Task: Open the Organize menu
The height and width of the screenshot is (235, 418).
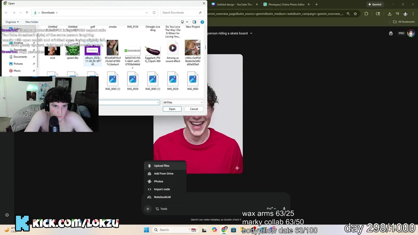Action: [x=12, y=22]
